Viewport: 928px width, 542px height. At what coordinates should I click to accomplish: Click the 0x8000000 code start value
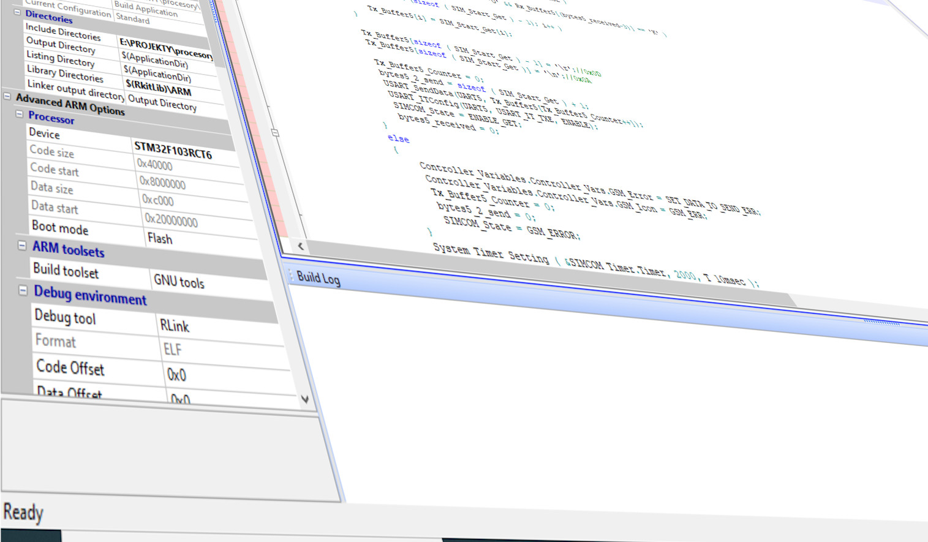pyautogui.click(x=162, y=183)
